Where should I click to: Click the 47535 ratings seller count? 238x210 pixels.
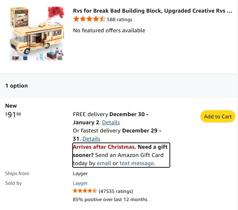click(116, 191)
